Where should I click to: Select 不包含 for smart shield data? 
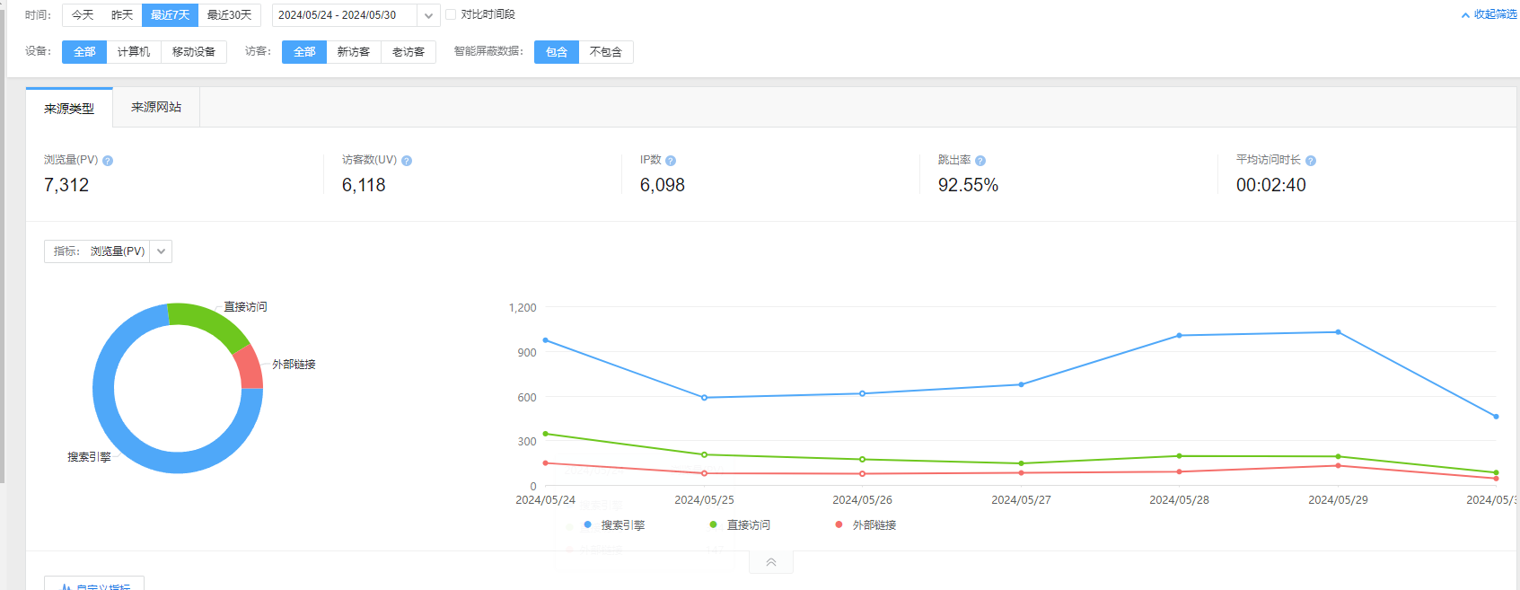click(x=606, y=52)
